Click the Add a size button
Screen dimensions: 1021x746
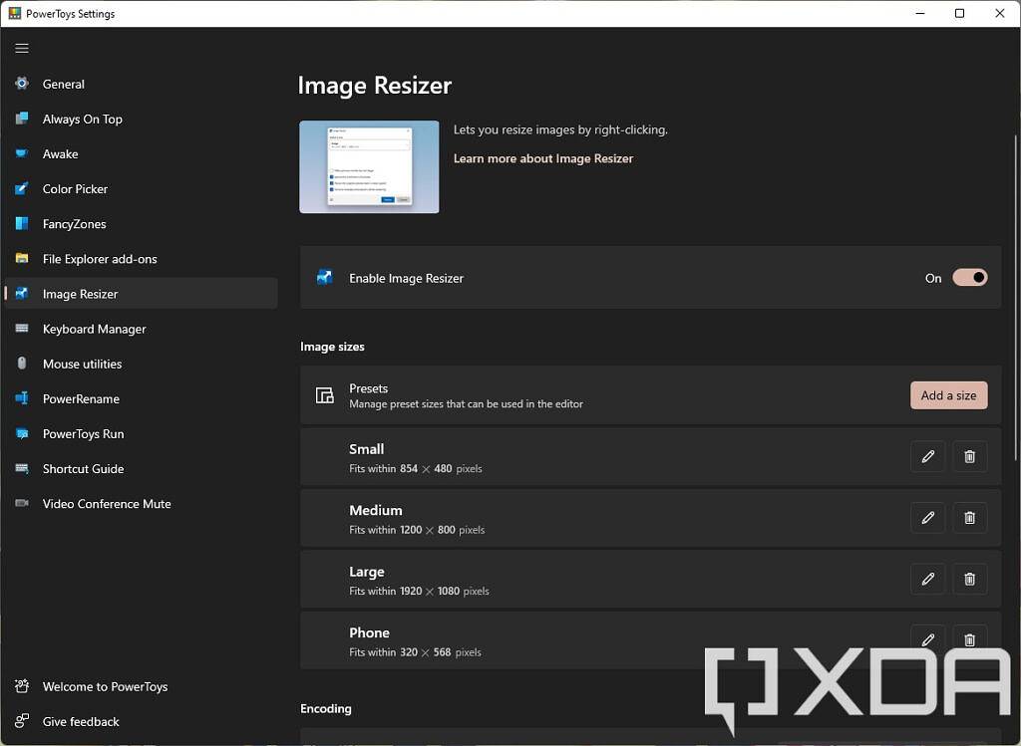click(948, 395)
